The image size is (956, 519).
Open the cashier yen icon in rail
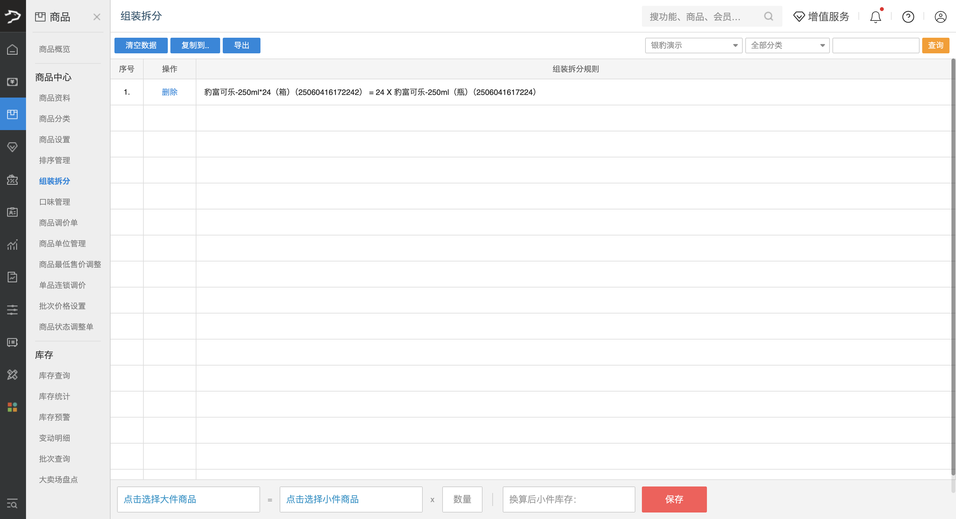coord(13,82)
